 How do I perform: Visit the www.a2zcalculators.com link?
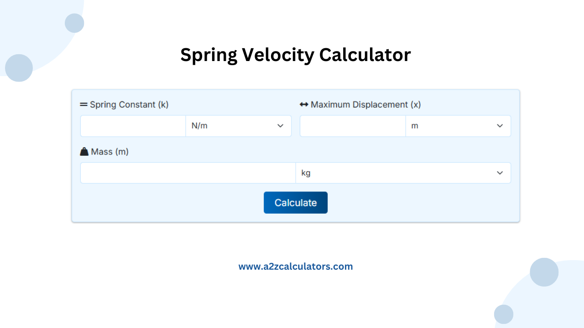coord(296,266)
